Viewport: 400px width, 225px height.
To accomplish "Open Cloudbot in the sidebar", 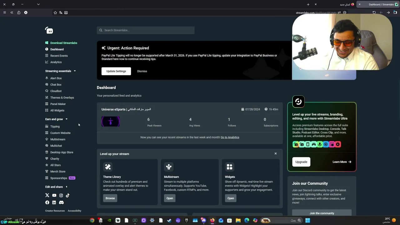I will [x=53, y=91].
